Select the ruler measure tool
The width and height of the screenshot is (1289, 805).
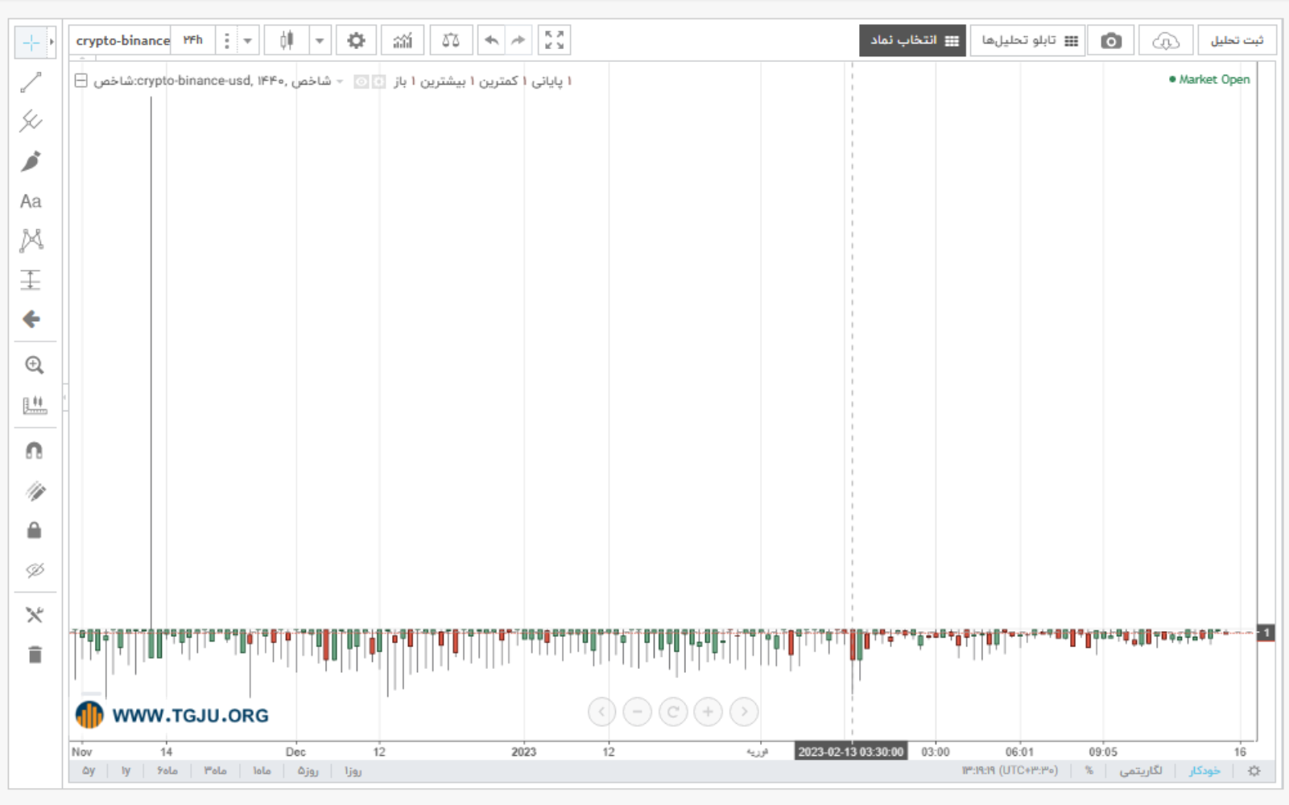click(34, 405)
